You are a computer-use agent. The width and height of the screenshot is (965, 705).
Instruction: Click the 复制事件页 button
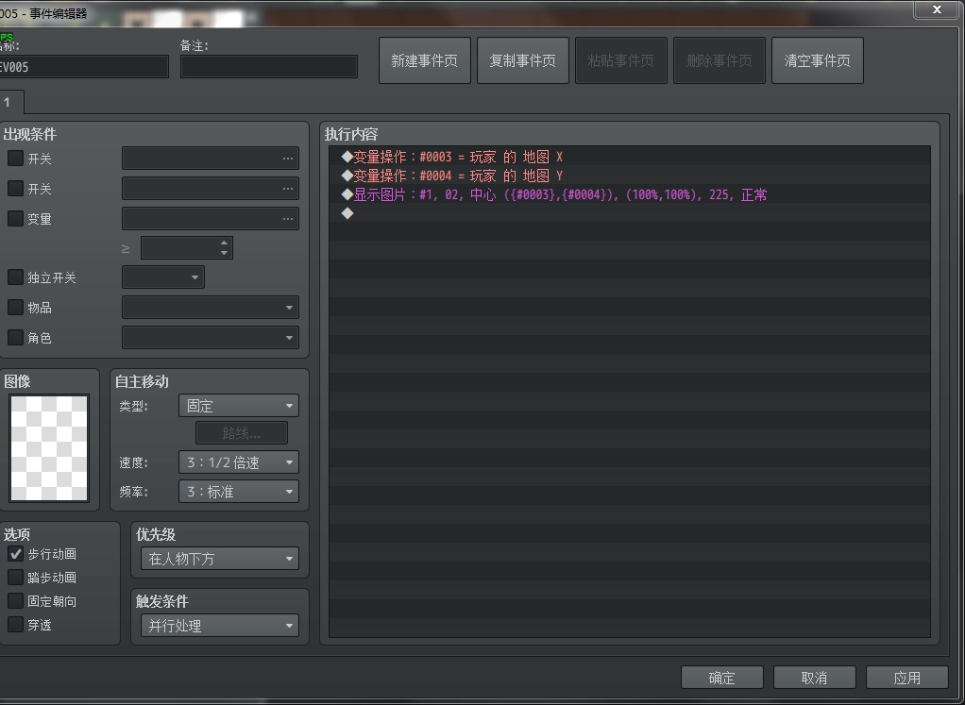point(522,60)
